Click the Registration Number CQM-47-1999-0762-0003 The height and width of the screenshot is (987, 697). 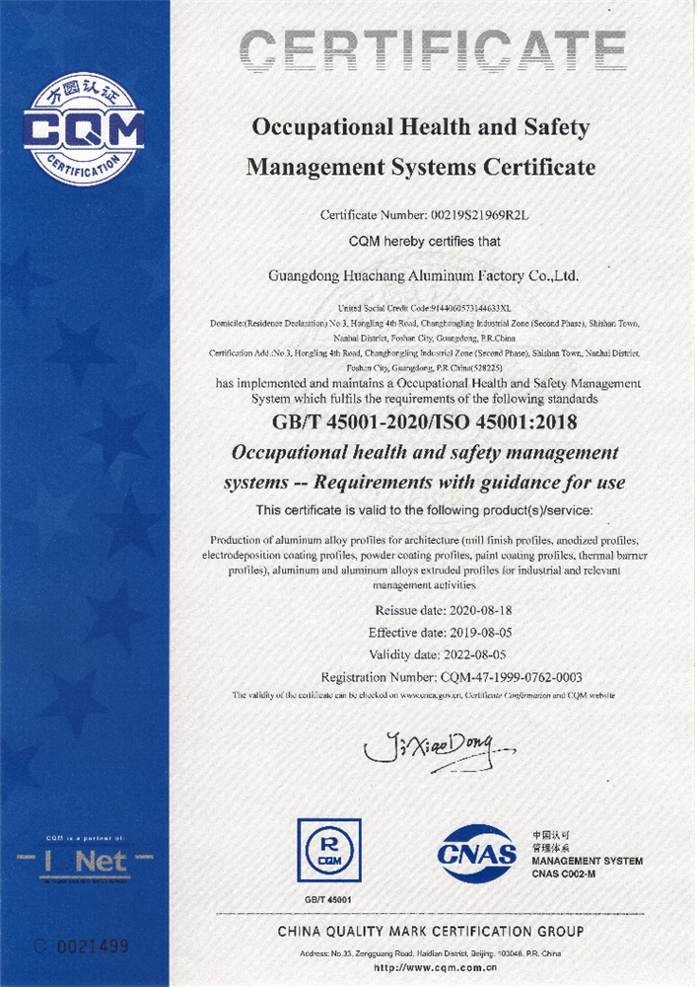(452, 677)
